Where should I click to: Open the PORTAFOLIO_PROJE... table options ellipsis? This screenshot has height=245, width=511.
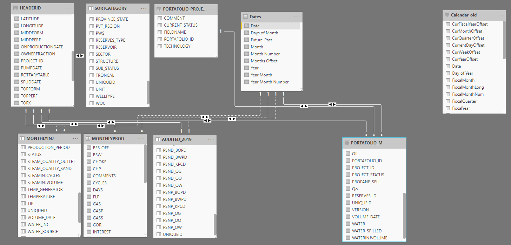(x=212, y=9)
